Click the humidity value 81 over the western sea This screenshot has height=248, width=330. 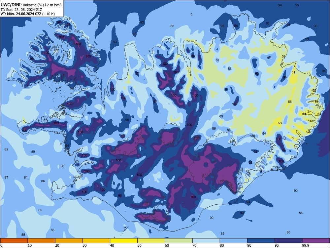pyautogui.click(x=26, y=177)
